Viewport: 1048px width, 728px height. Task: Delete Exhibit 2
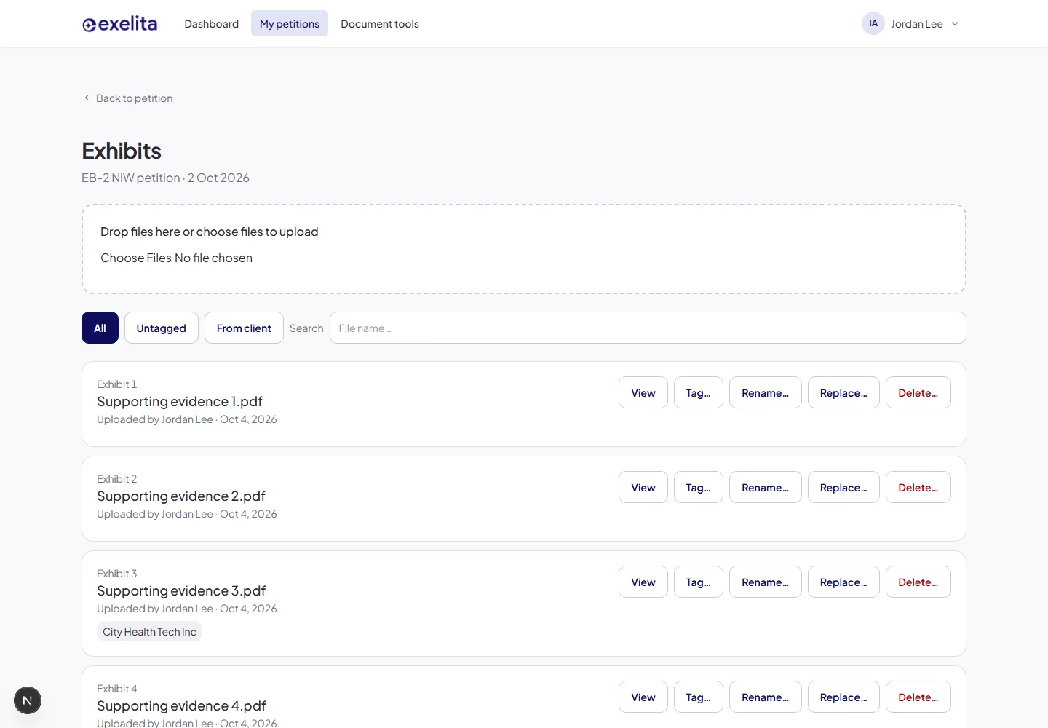pos(918,487)
